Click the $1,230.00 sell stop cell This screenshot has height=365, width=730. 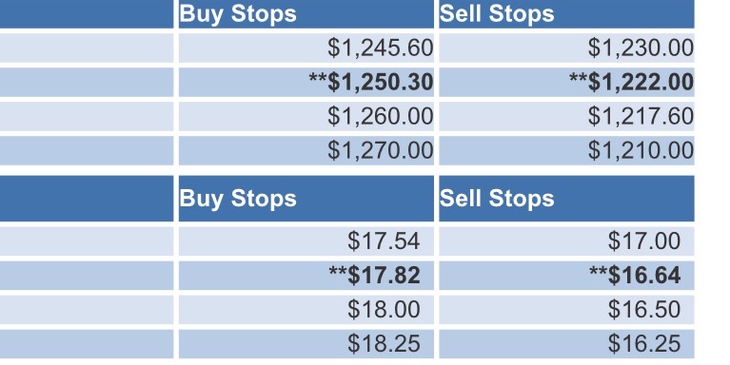566,48
